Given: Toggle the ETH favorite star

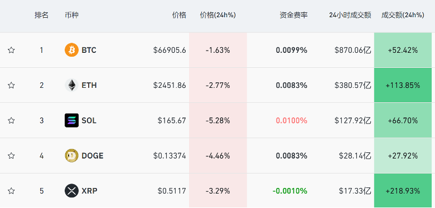Looking at the screenshot, I should point(11,85).
